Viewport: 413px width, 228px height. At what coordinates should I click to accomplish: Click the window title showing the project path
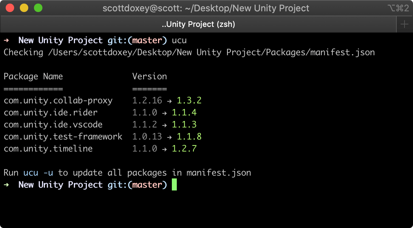pyautogui.click(x=206, y=8)
